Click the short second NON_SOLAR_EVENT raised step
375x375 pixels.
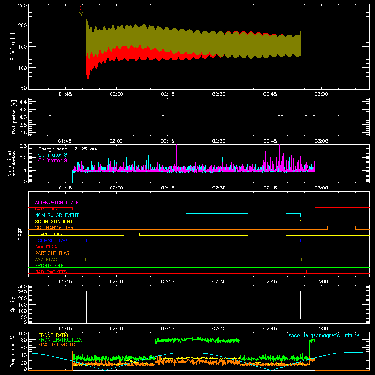click(x=293, y=214)
